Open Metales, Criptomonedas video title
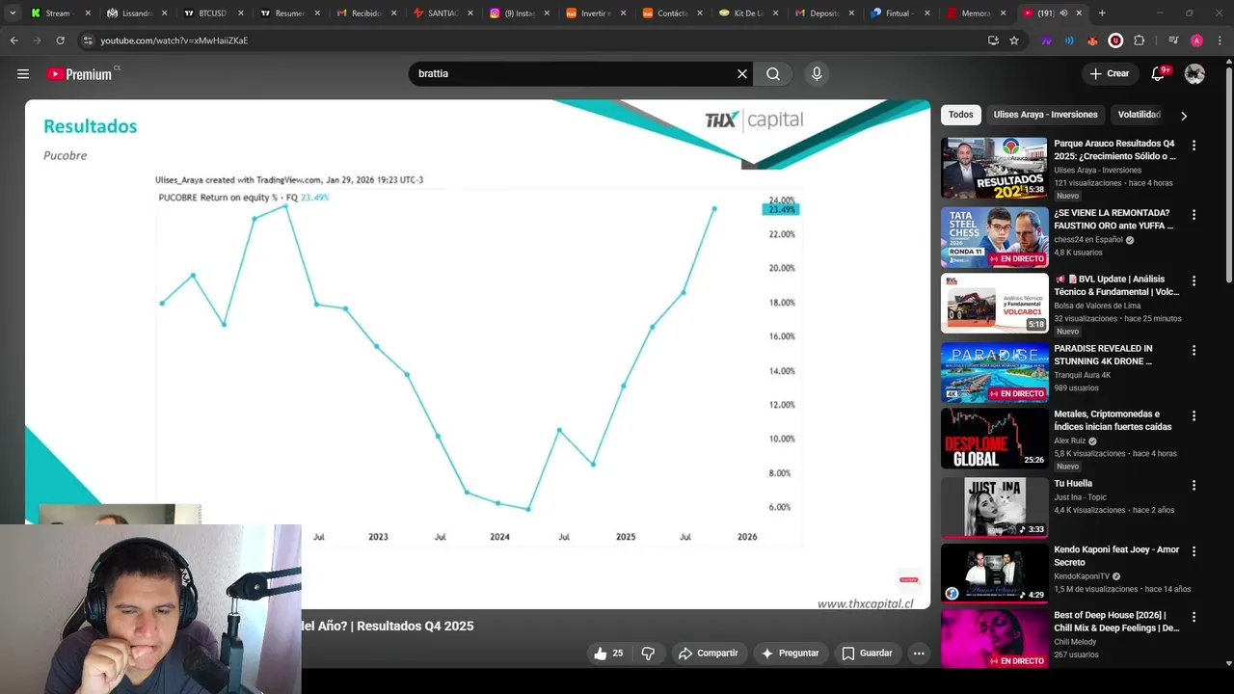1234x694 pixels. [x=1113, y=420]
